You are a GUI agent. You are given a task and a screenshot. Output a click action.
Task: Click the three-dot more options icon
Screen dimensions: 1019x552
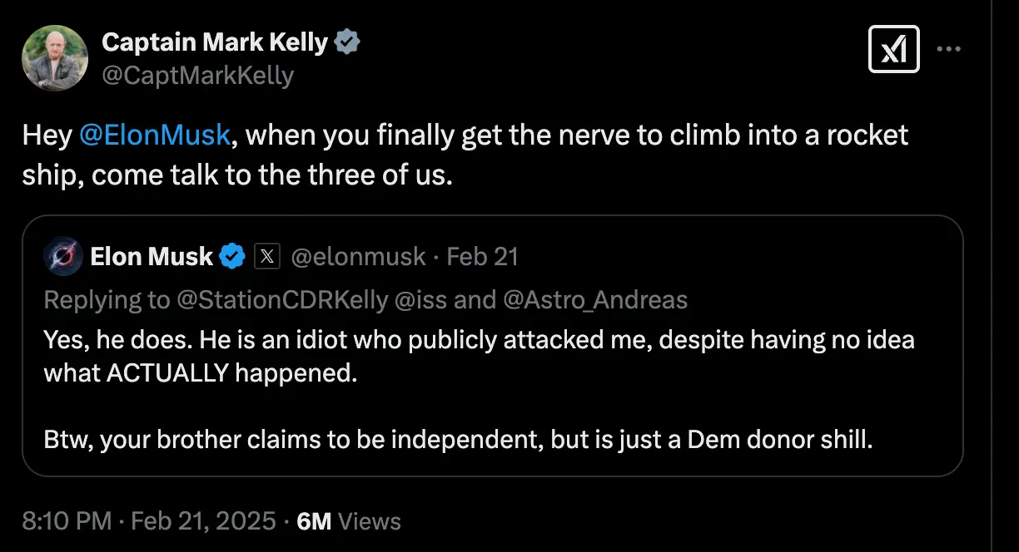pyautogui.click(x=949, y=50)
